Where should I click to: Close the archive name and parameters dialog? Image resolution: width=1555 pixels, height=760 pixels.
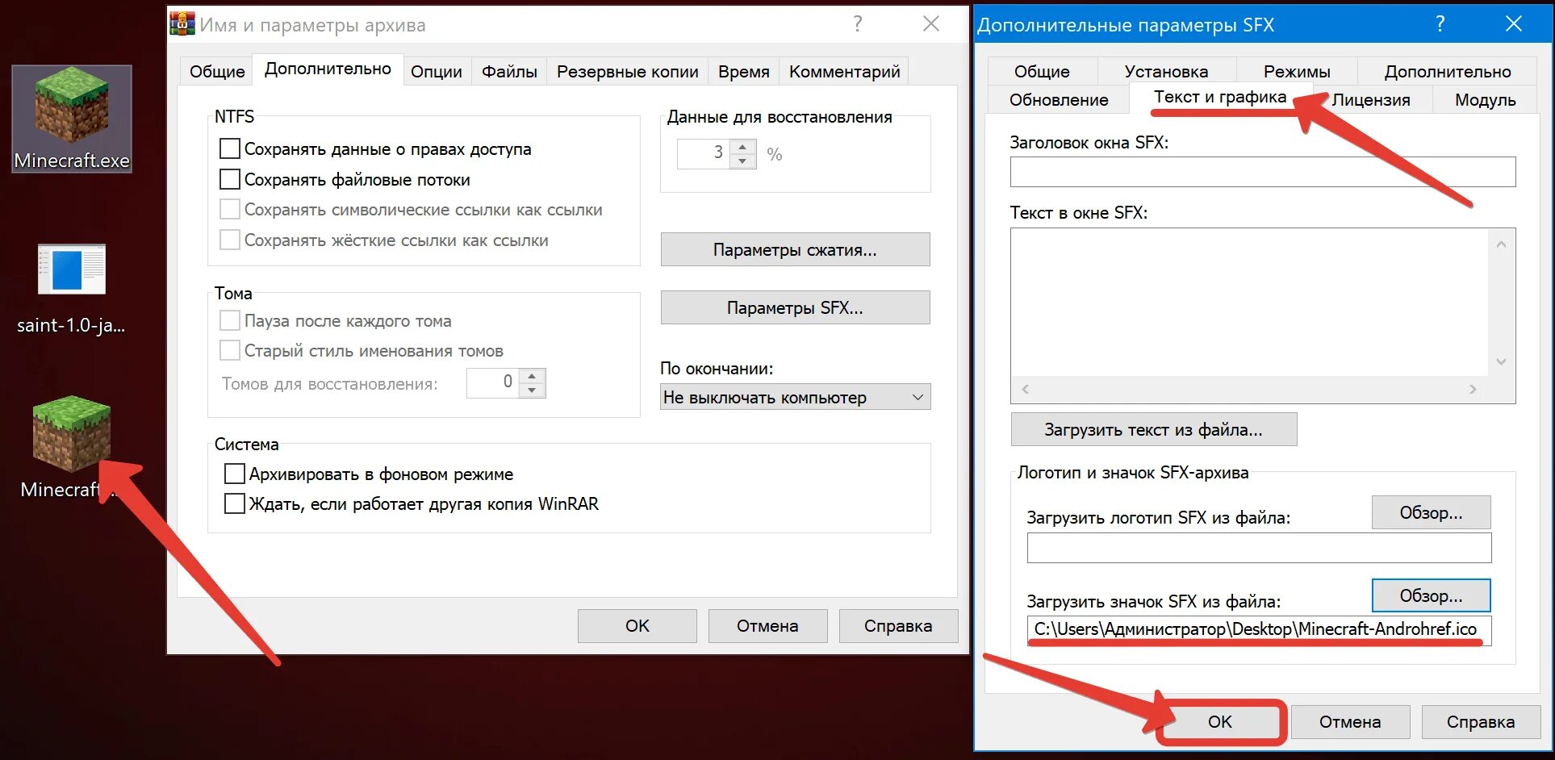pos(931,24)
